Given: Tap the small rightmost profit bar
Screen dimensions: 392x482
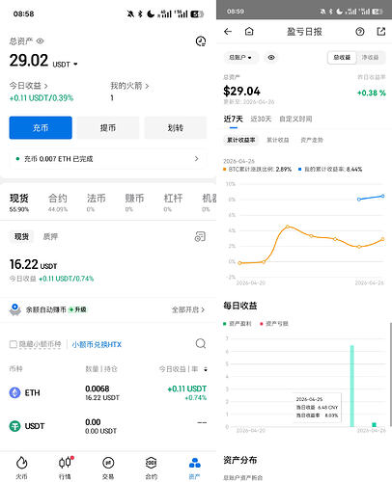Looking at the screenshot, I should click(x=374, y=425).
